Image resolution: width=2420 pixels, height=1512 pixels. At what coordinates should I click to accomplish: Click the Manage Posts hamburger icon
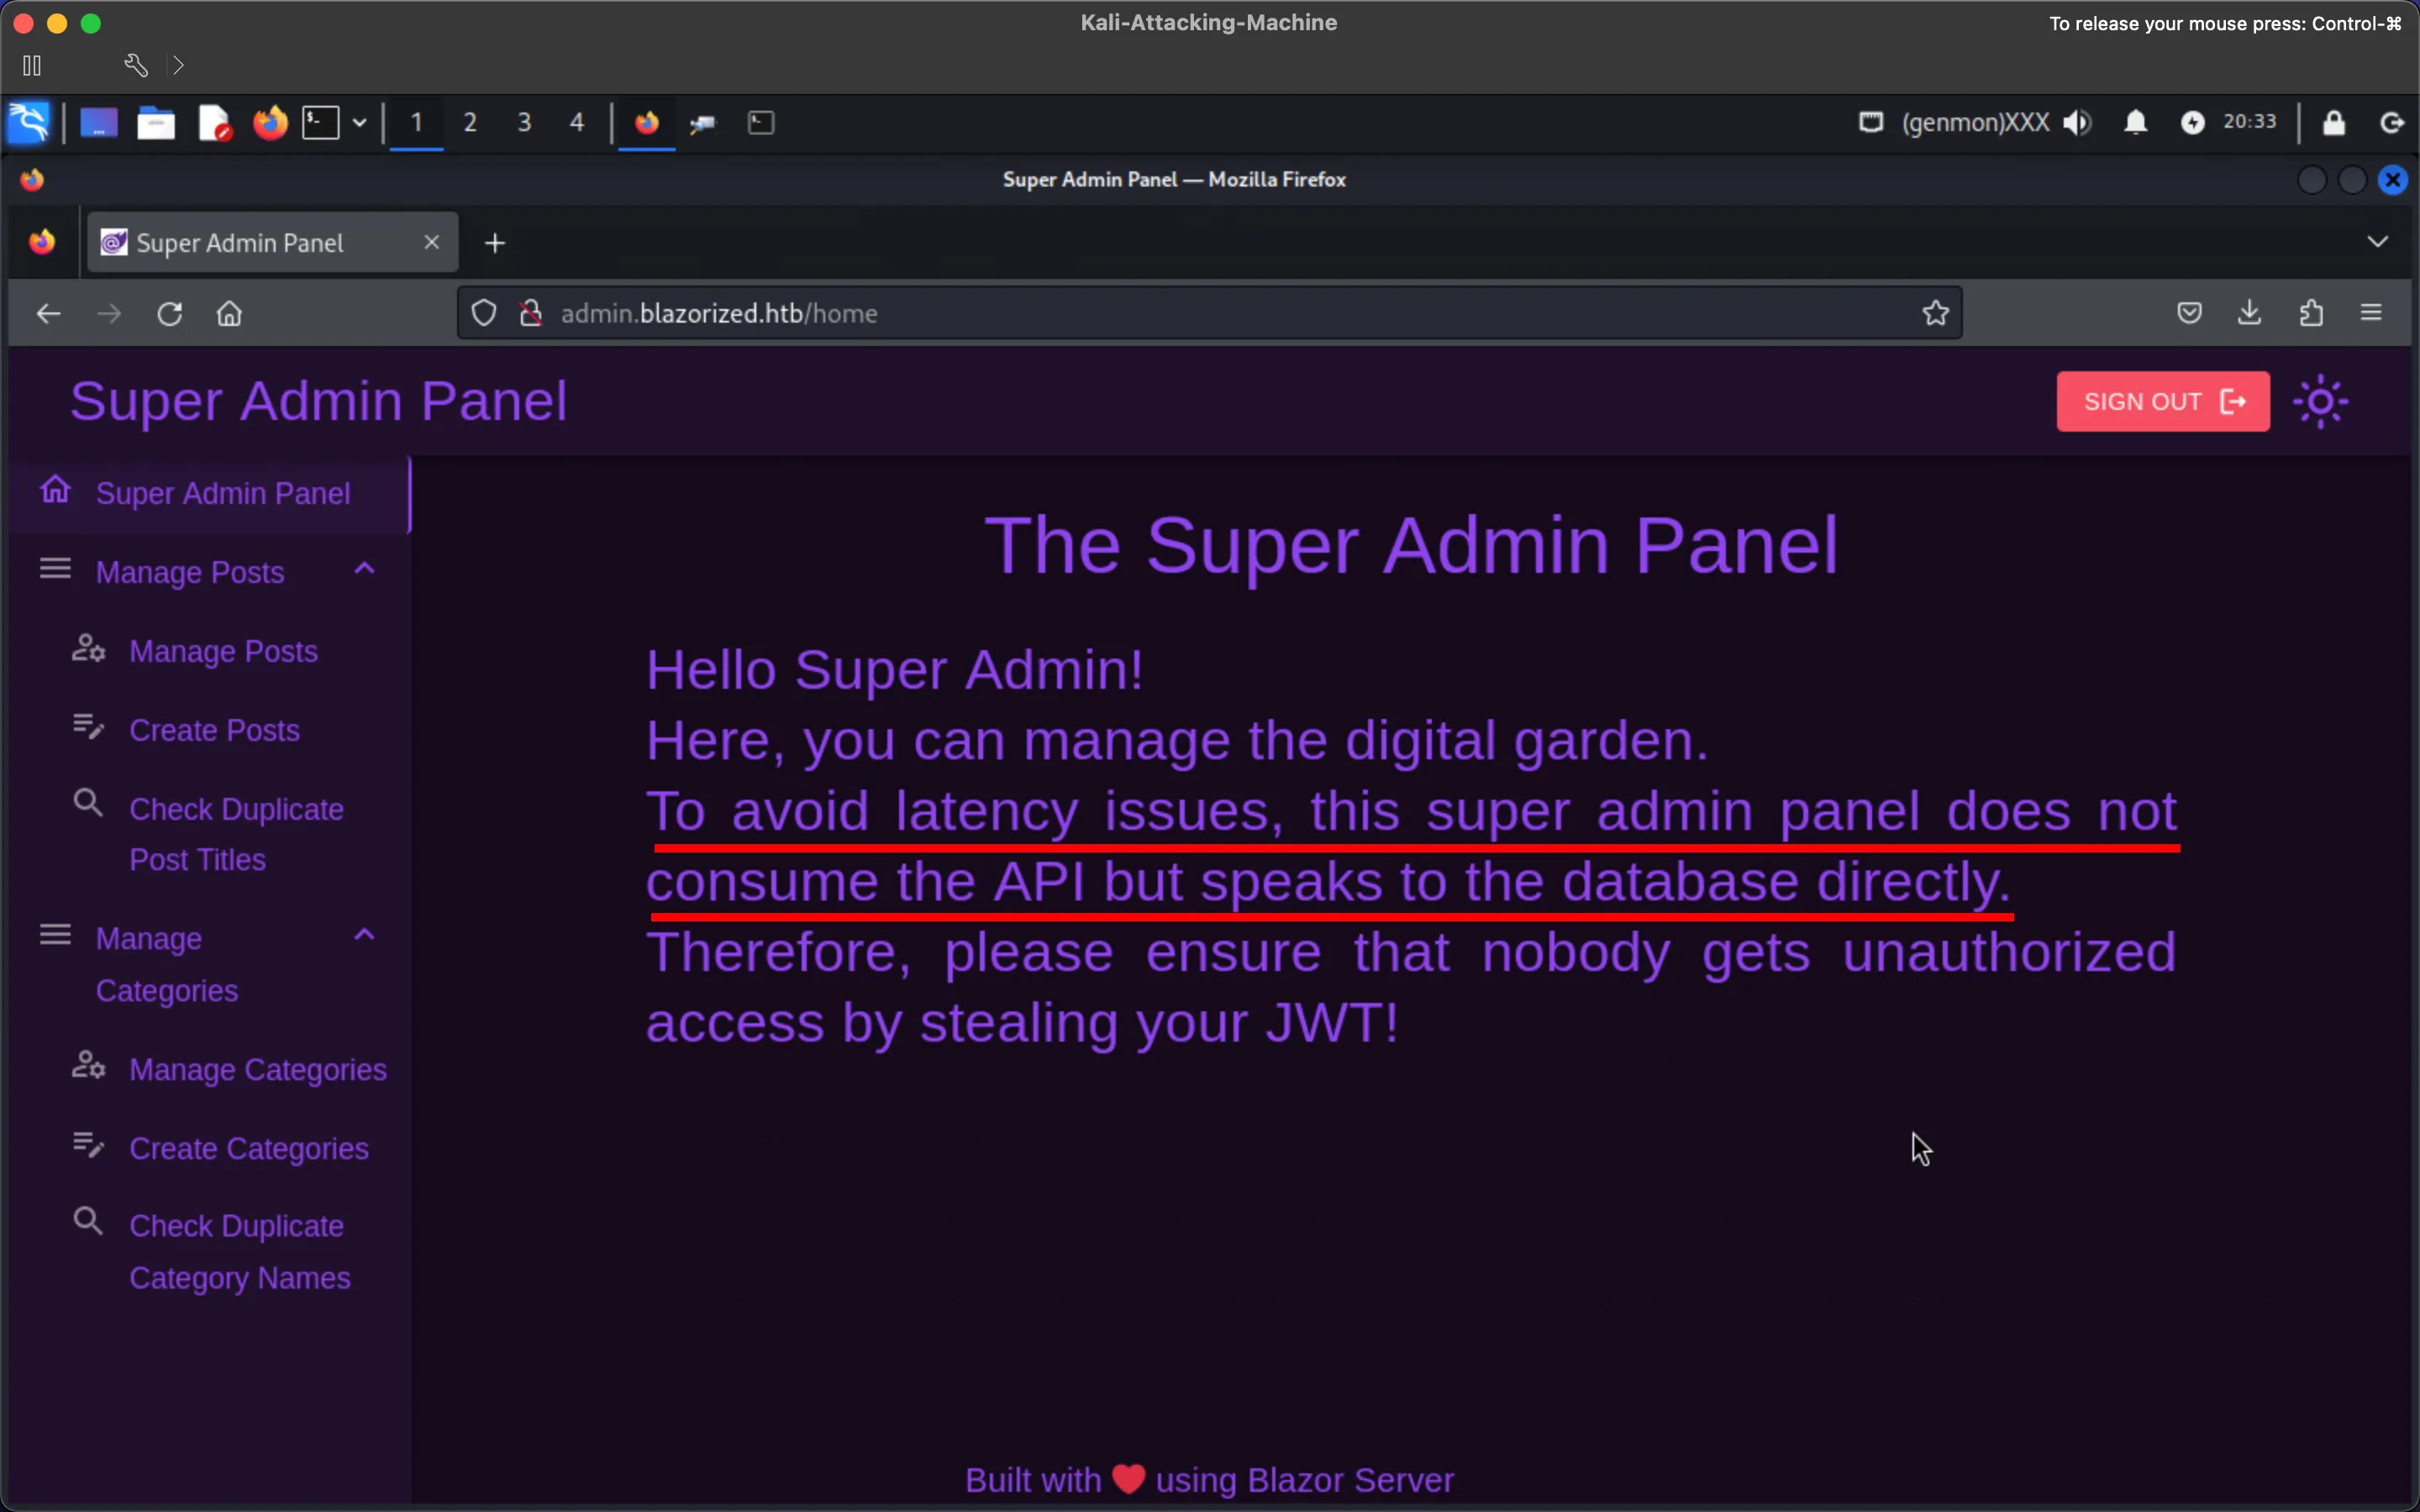[x=55, y=569]
